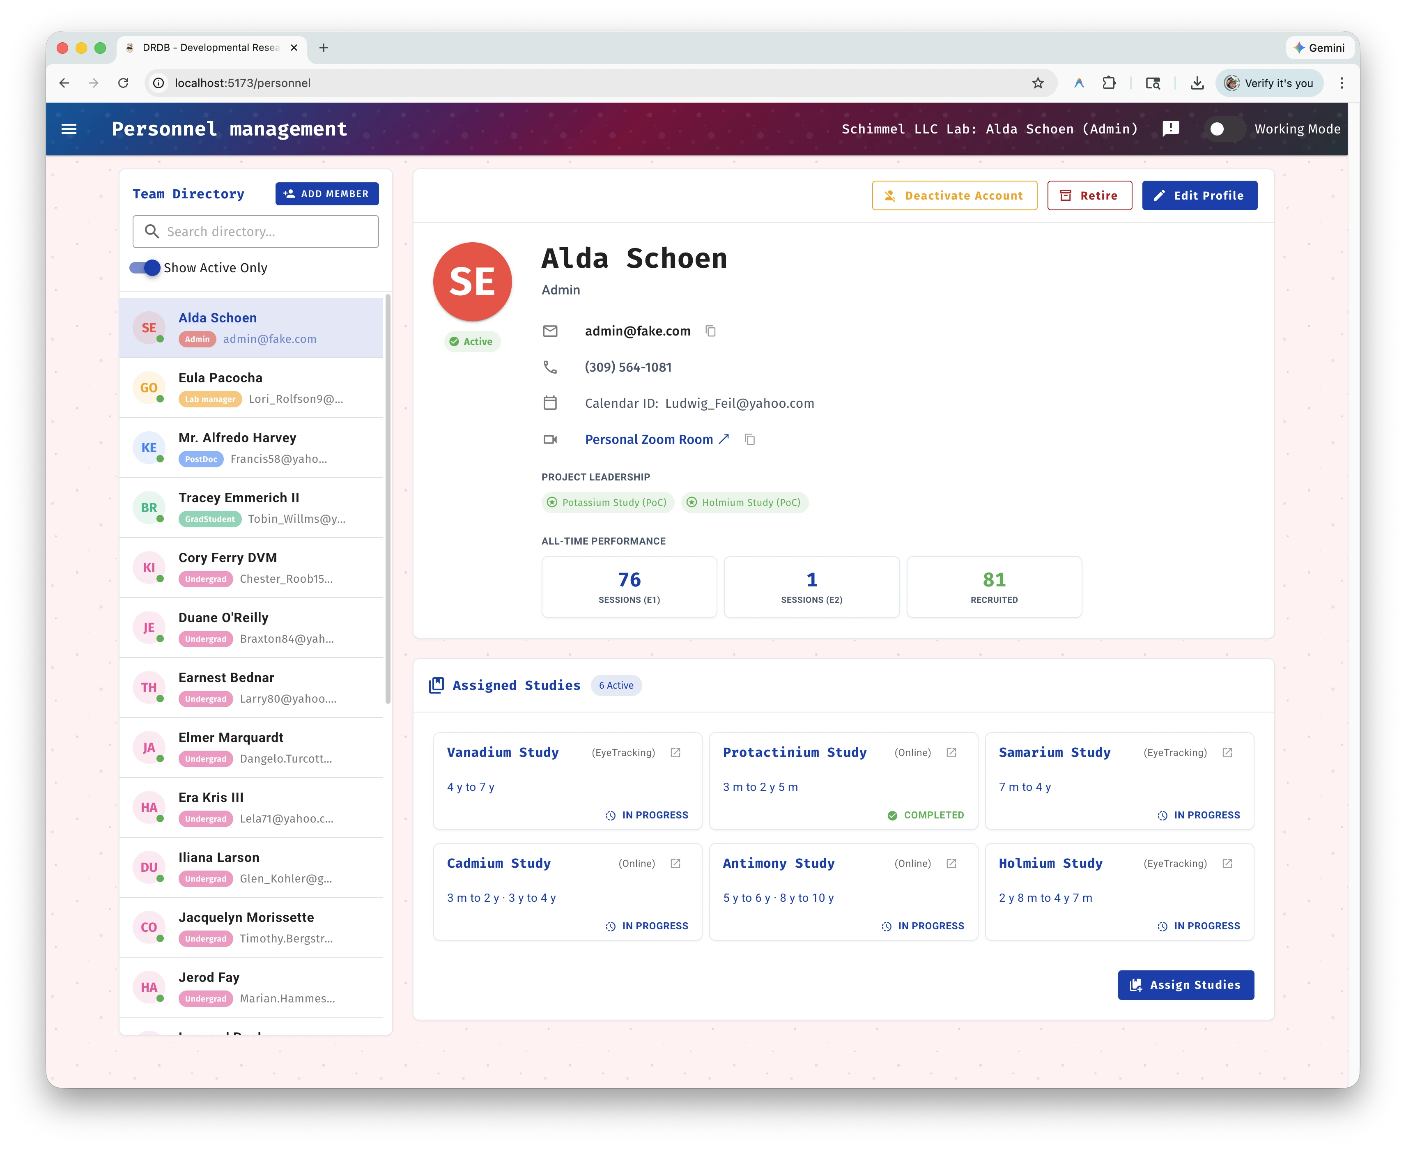Open the browser extensions puzzle icon
1406x1149 pixels.
pyautogui.click(x=1109, y=83)
